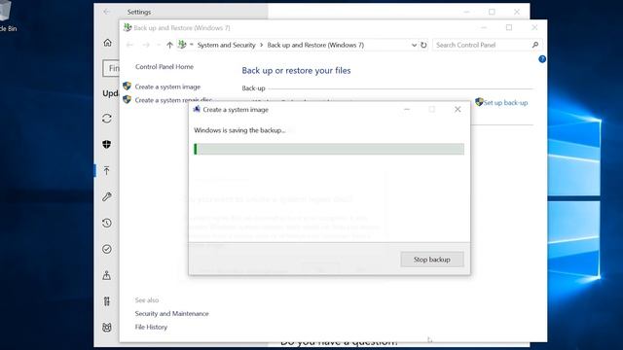Click 'Back up or restore your files' heading
Viewport: 623px width, 350px height.
pyautogui.click(x=296, y=71)
